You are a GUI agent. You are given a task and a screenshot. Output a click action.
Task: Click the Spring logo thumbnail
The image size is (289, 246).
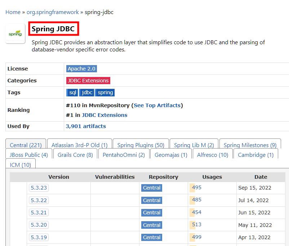(15, 34)
